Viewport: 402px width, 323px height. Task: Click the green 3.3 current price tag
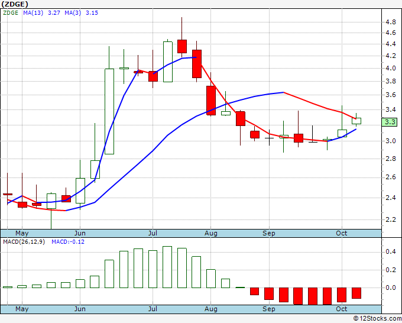pos(390,122)
